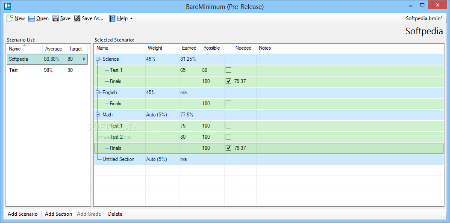Select the Math section name

(x=108, y=114)
